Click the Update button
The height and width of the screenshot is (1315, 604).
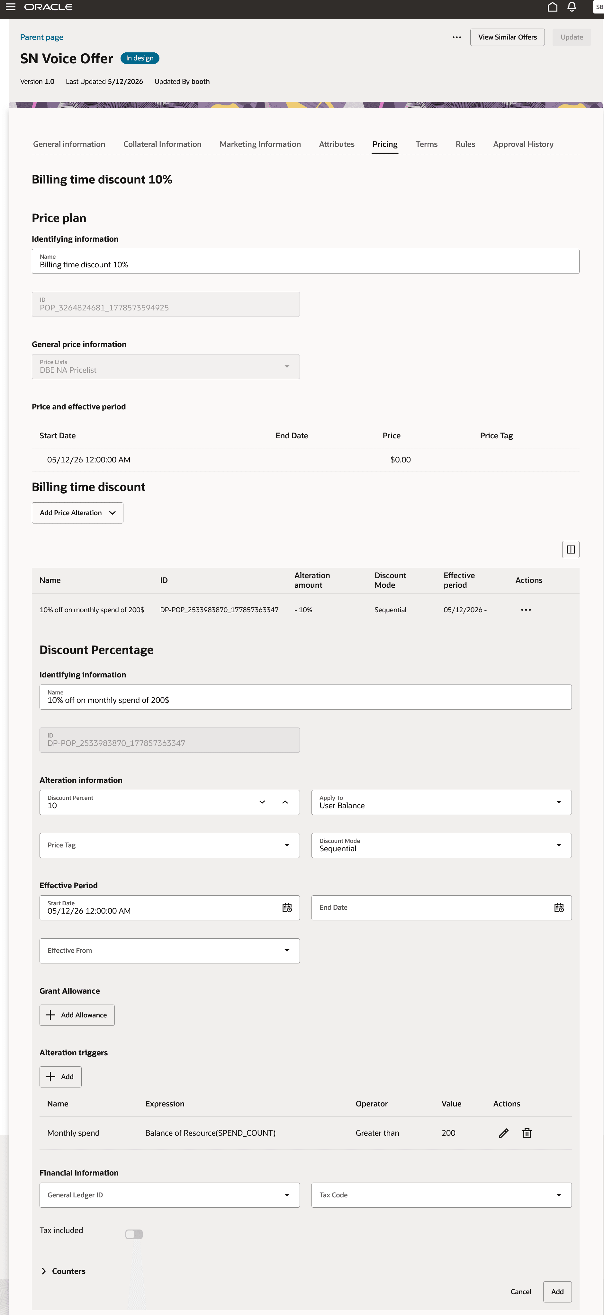(571, 37)
